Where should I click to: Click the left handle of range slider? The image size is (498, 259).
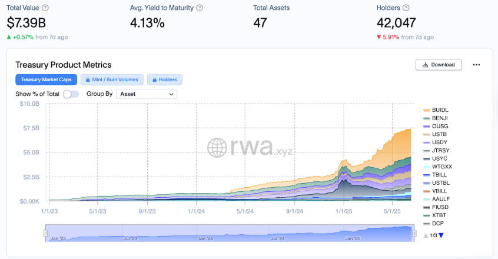click(x=45, y=234)
